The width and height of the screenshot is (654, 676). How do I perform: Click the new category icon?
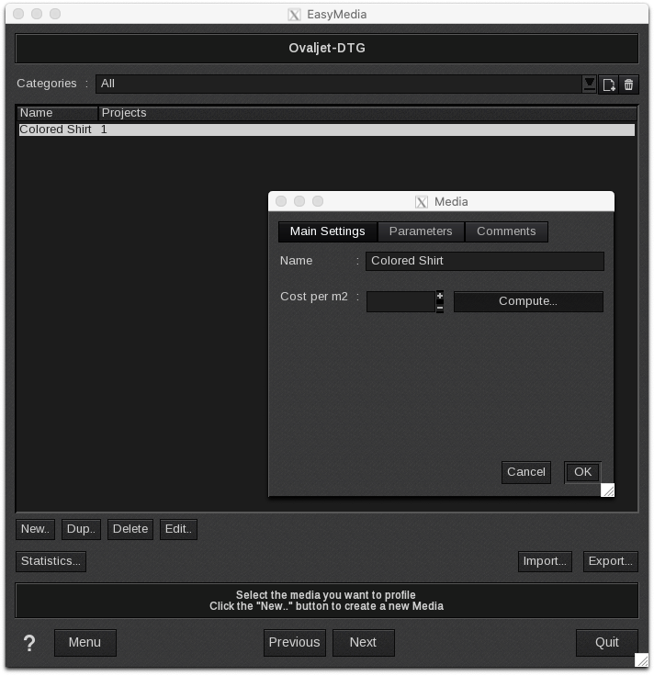point(608,84)
